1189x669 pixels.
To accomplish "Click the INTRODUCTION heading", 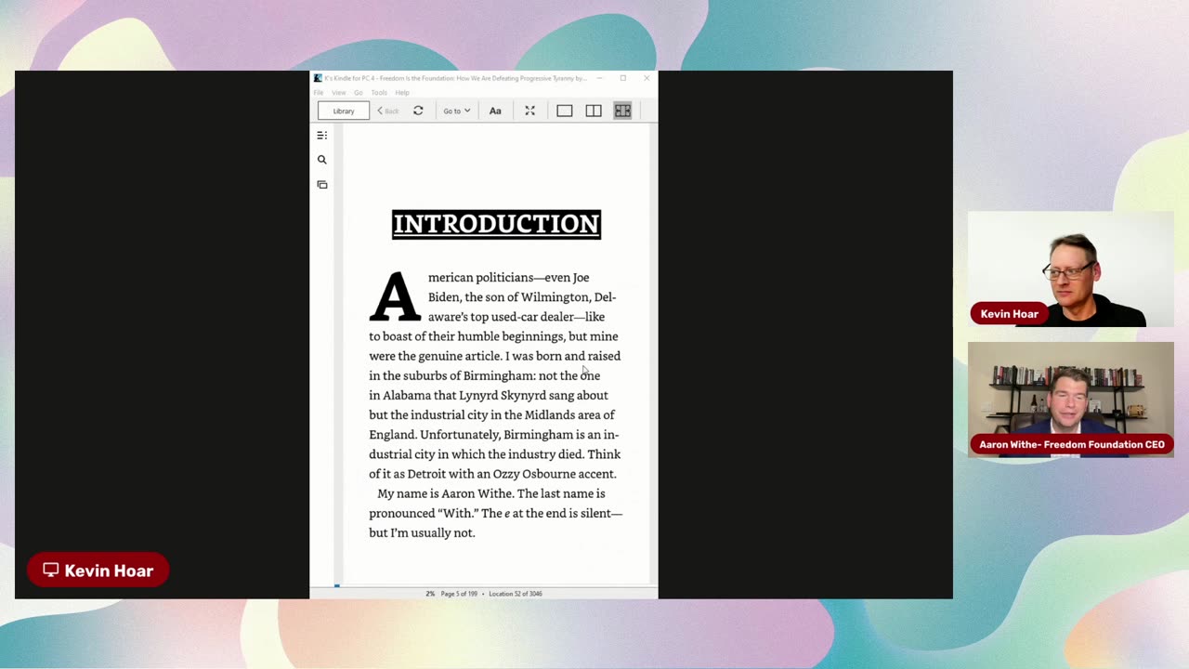I will (x=496, y=224).
